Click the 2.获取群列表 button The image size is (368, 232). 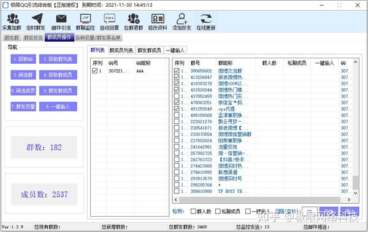click(x=58, y=59)
